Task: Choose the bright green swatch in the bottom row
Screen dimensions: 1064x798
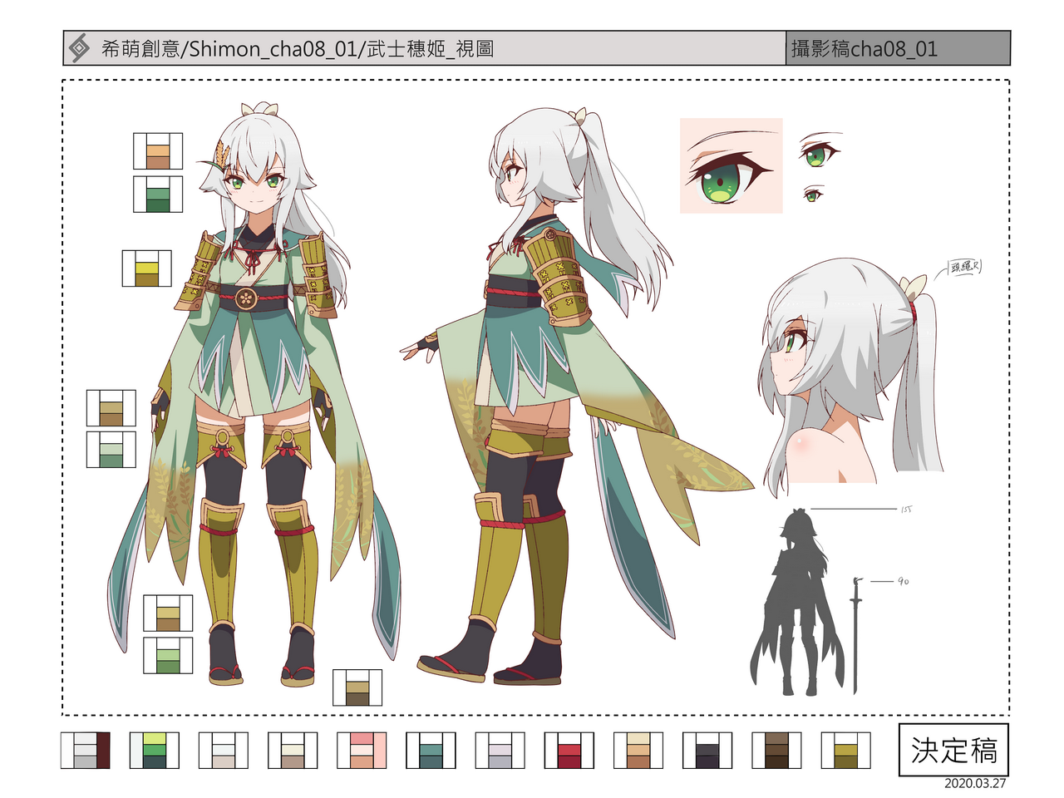Action: coord(155,751)
